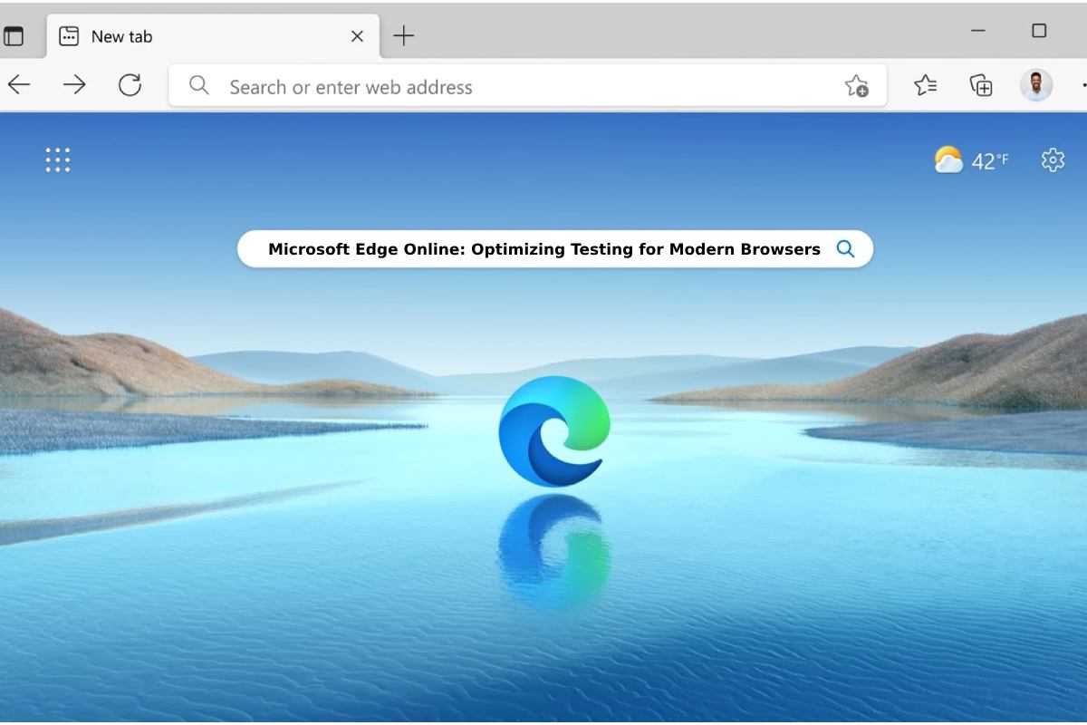Image resolution: width=1087 pixels, height=725 pixels.
Task: Maximize the browser window
Action: point(1039,31)
